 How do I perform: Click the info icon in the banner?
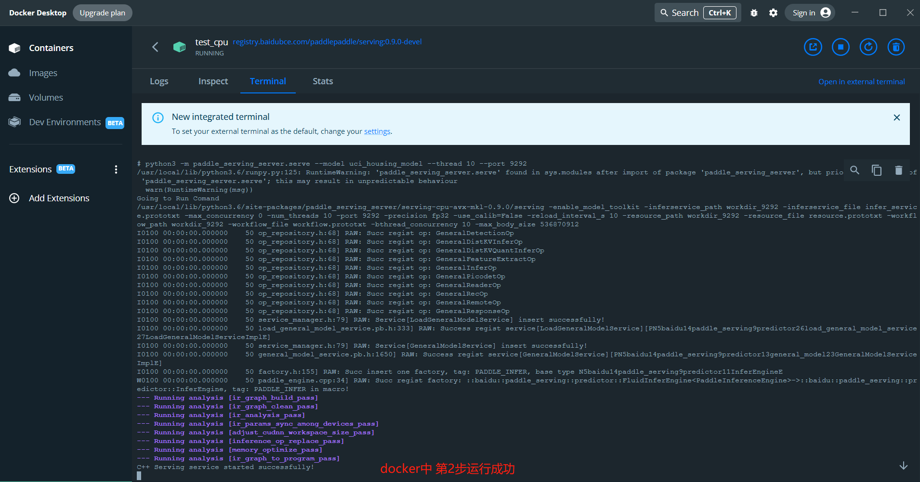pyautogui.click(x=158, y=117)
